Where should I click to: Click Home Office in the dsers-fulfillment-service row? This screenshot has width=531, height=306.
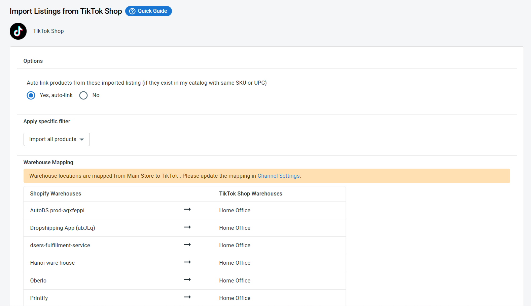235,246
